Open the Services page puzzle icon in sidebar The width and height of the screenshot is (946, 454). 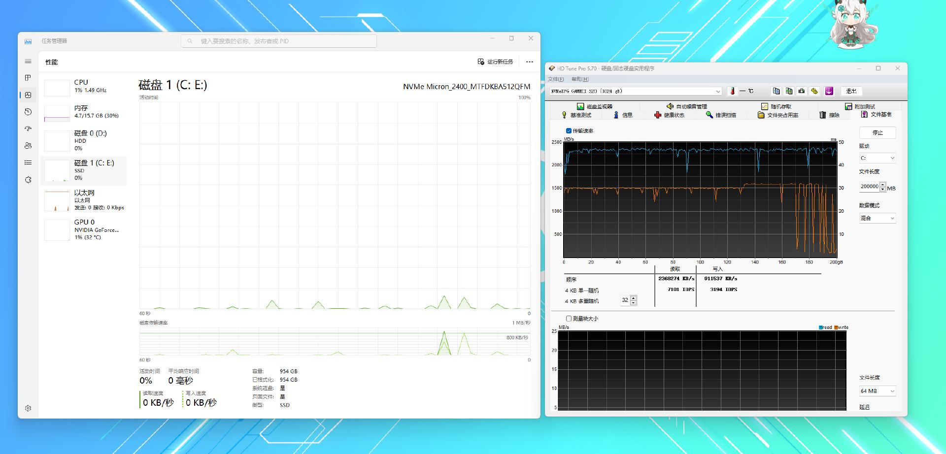28,180
